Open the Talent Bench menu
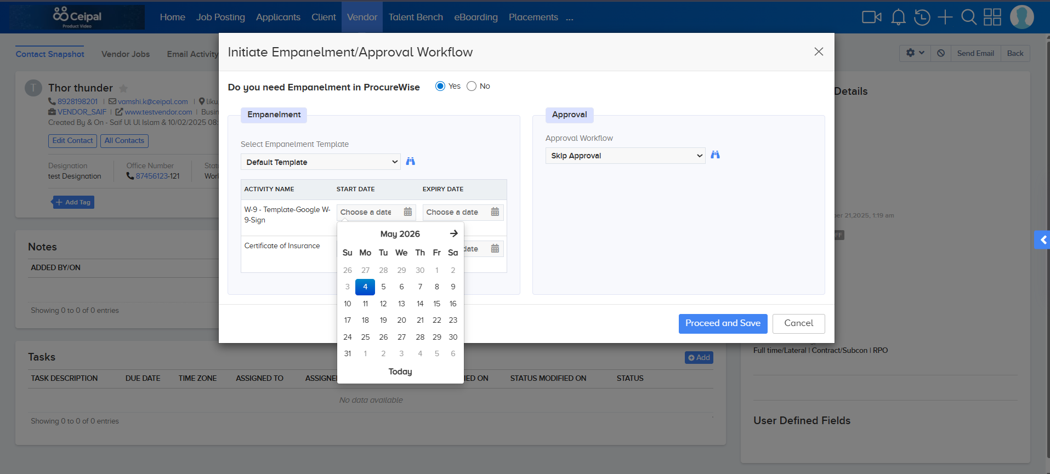This screenshot has height=474, width=1050. tap(416, 17)
